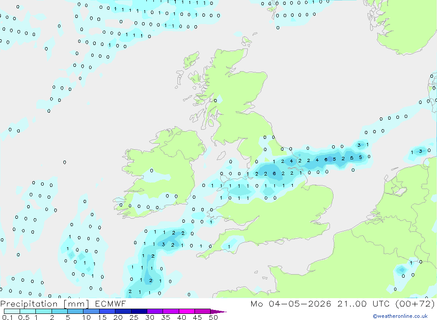Click the '21..00 UTC' time text
This screenshot has width=437, height=320.
363,303
